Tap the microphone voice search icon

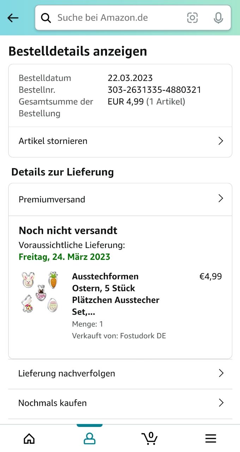(218, 18)
